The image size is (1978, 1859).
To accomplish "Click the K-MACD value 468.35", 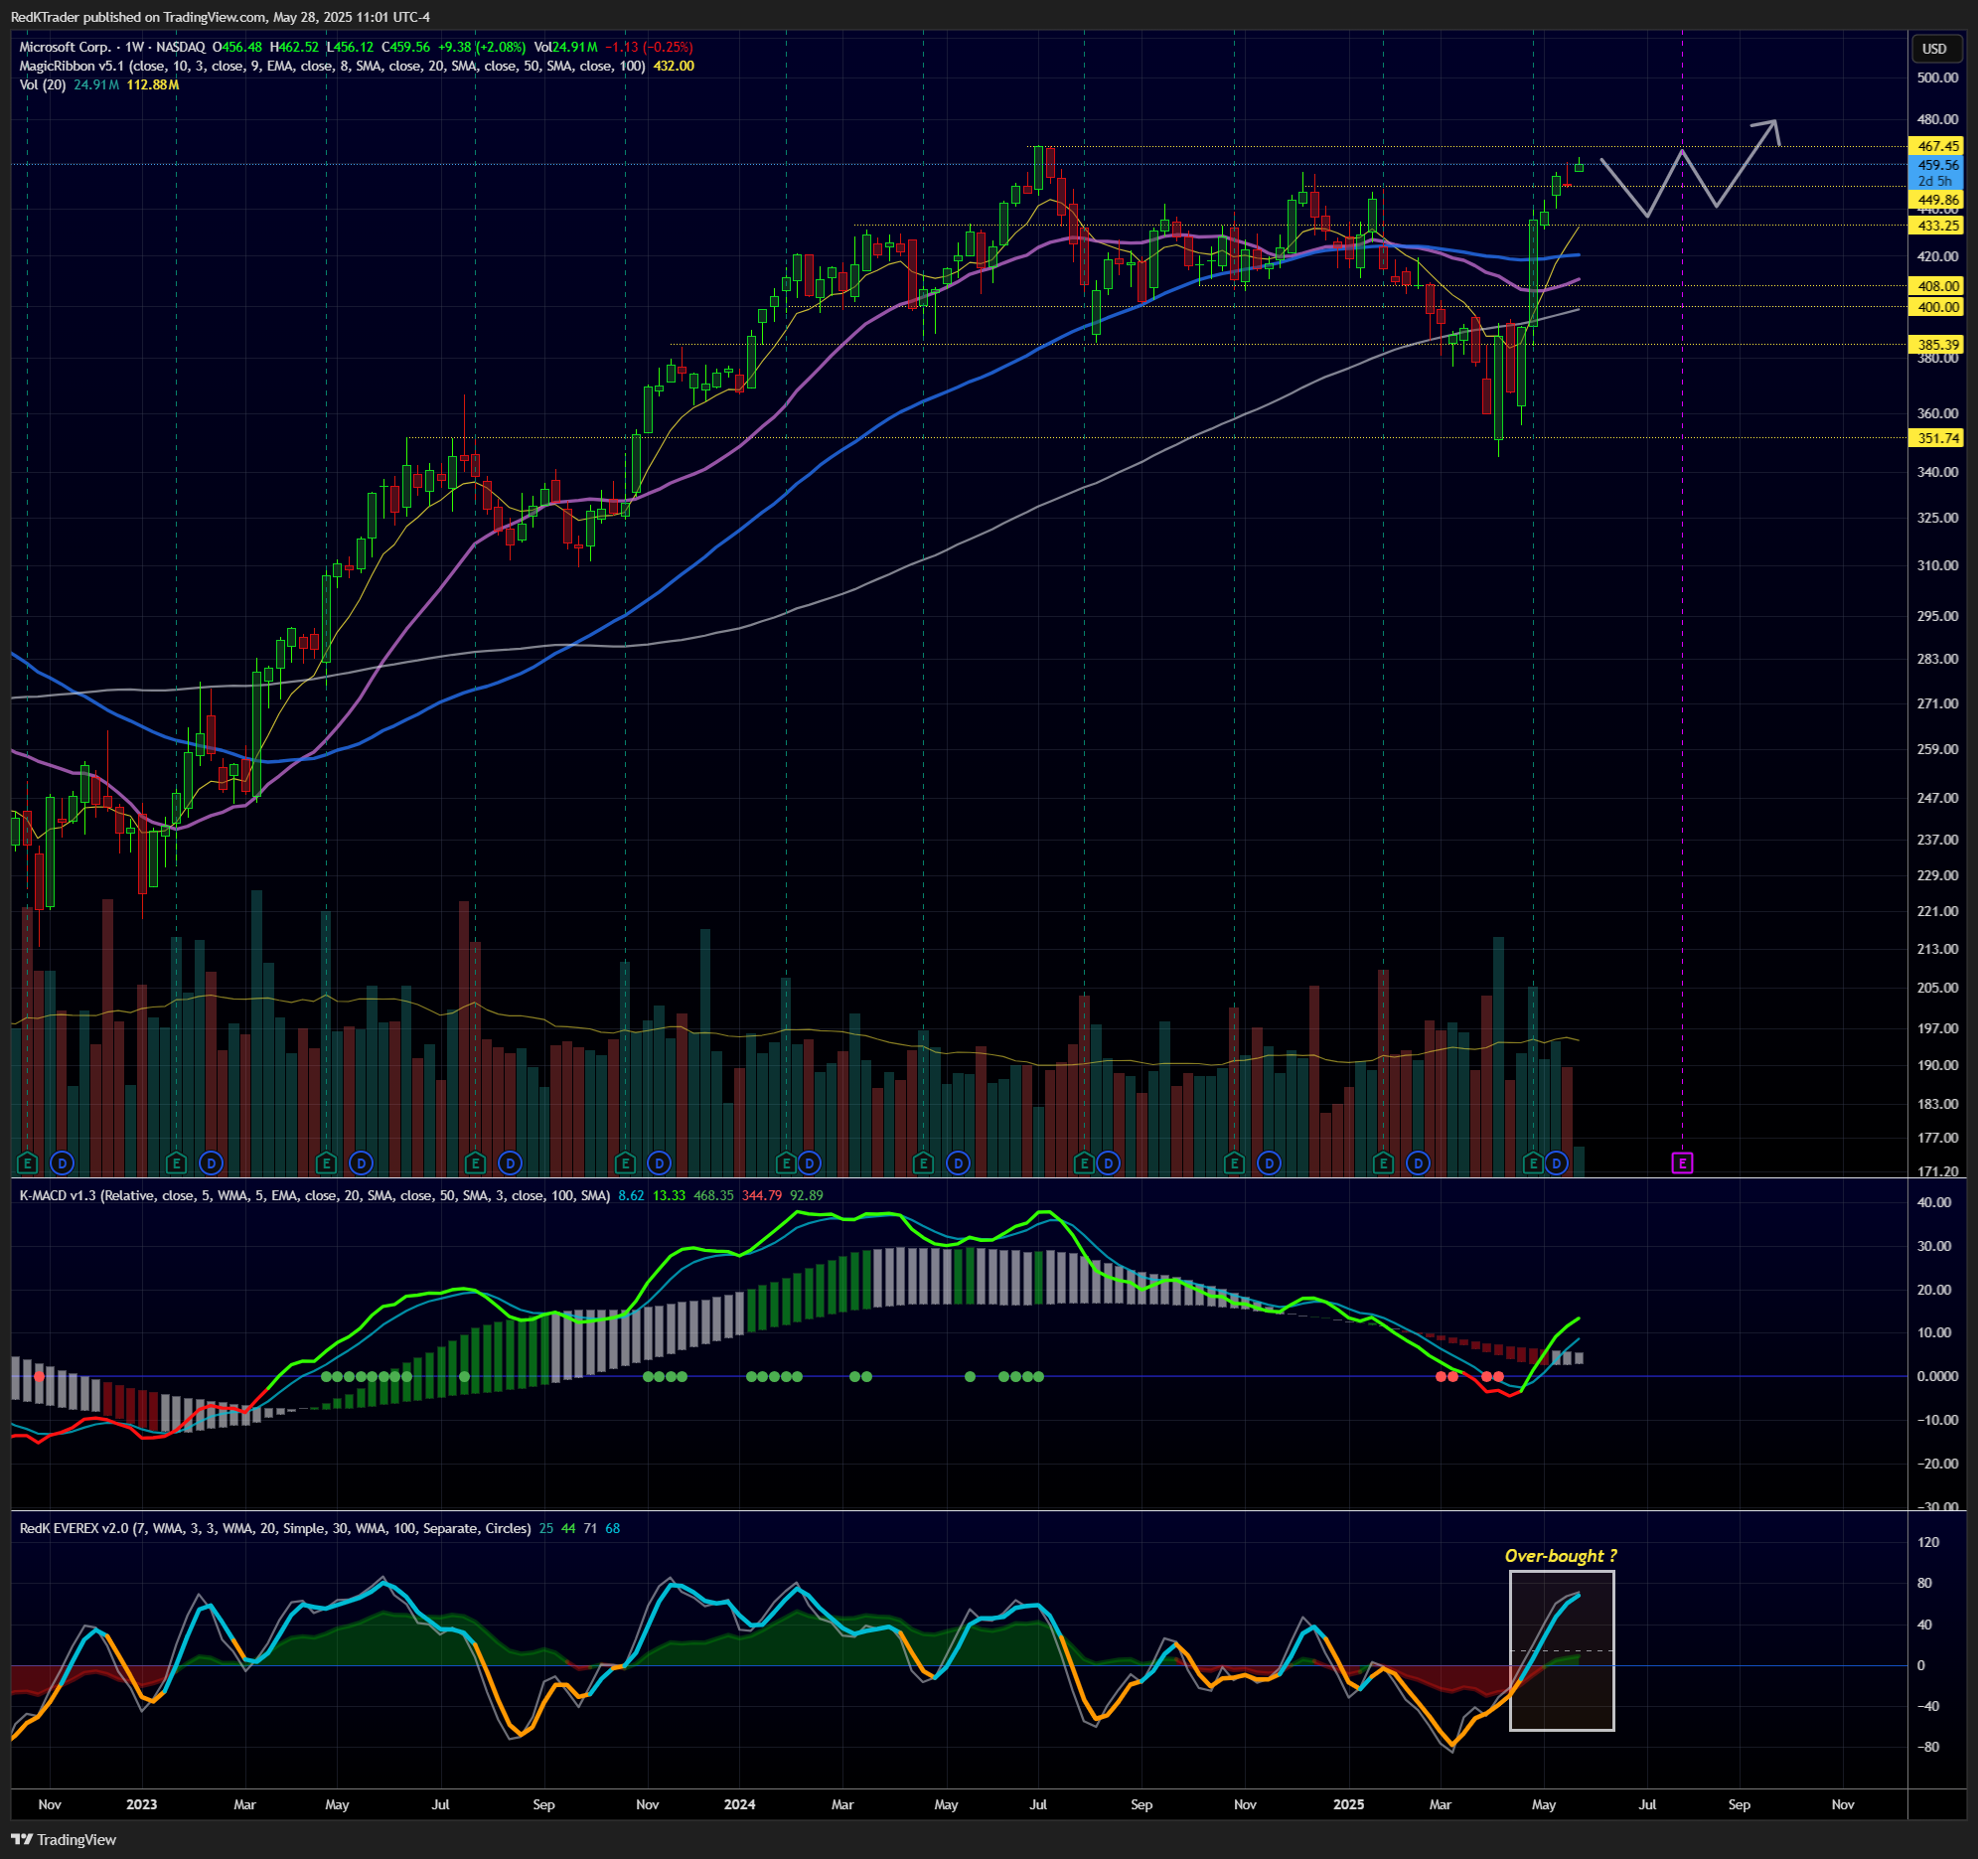I will [x=713, y=1195].
